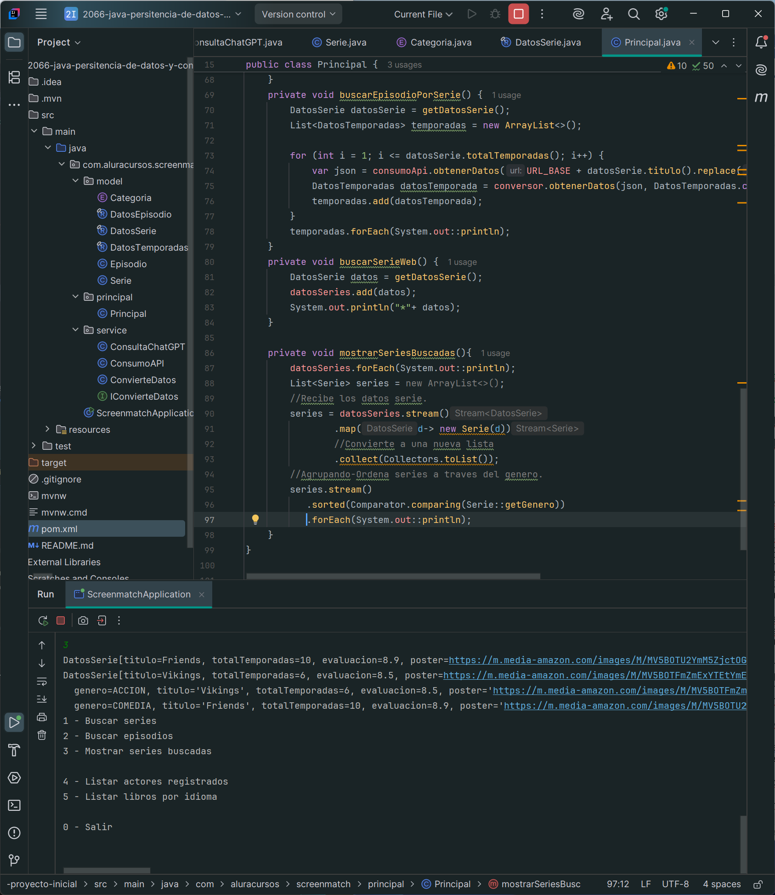Switch to DatosSerie.java tab
The width and height of the screenshot is (775, 895).
tap(541, 42)
